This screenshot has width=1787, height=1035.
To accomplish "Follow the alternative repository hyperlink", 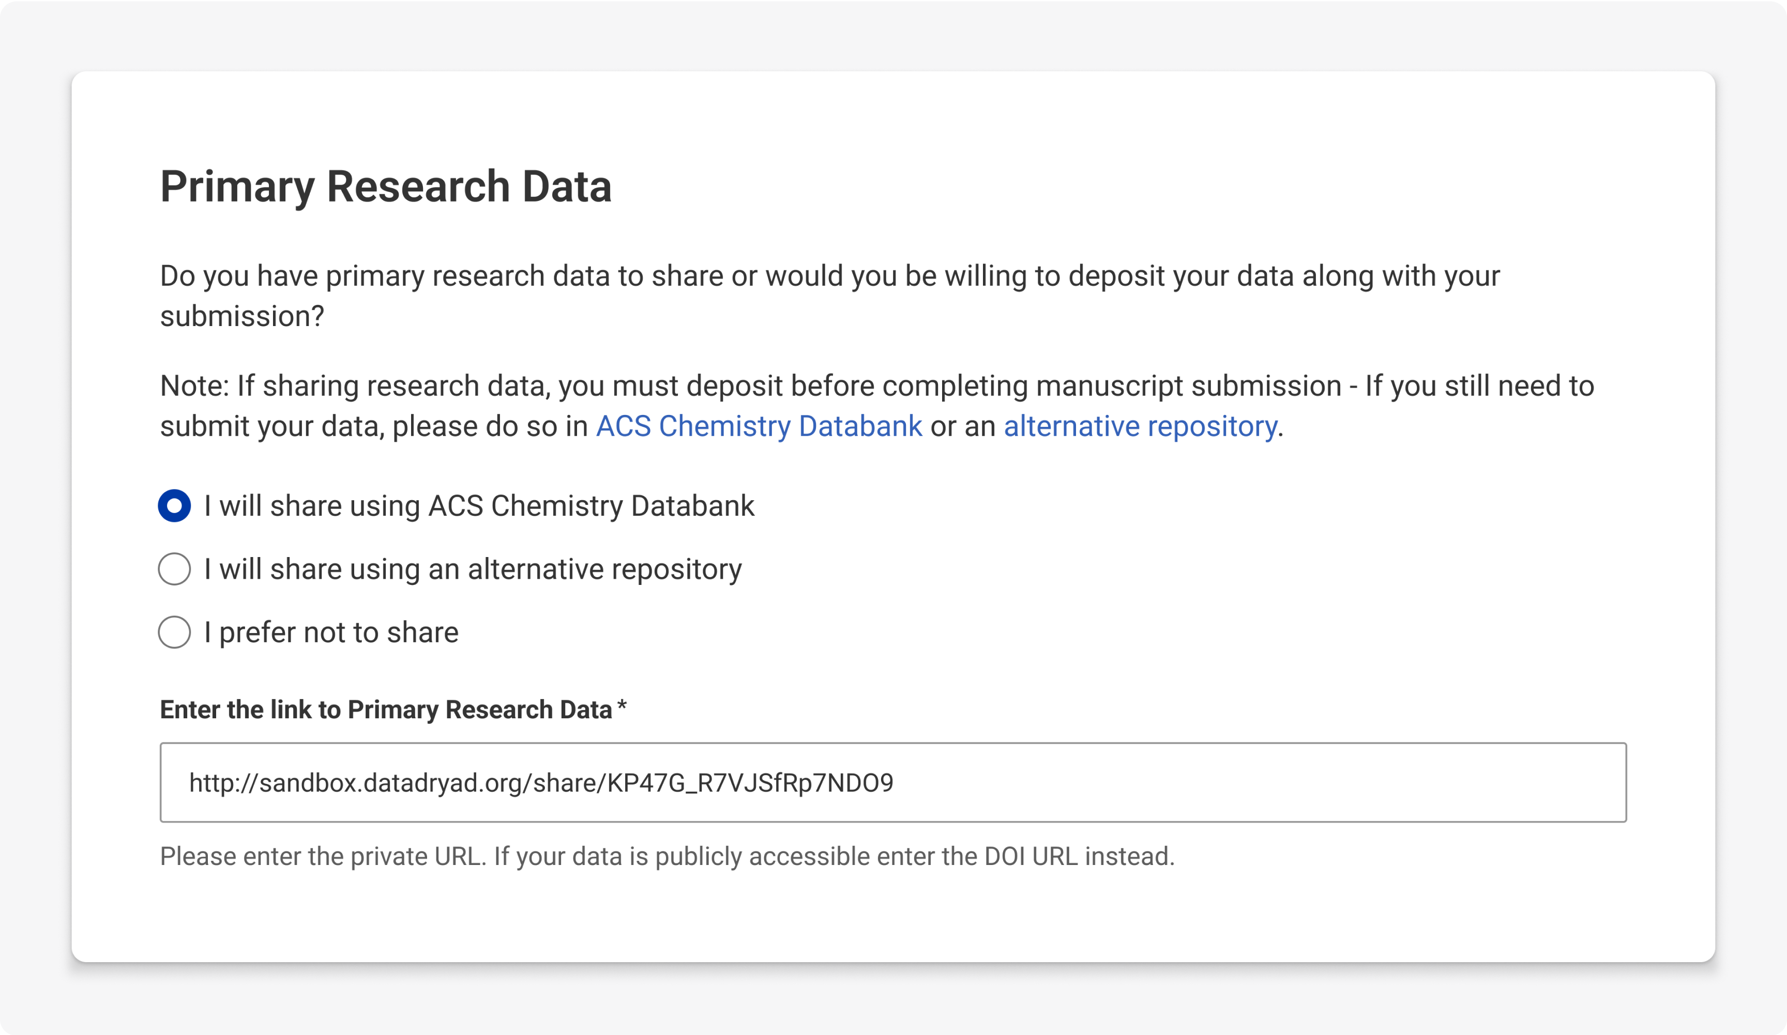I will point(1140,426).
